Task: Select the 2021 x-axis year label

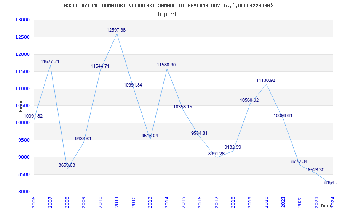Action: click(x=283, y=202)
